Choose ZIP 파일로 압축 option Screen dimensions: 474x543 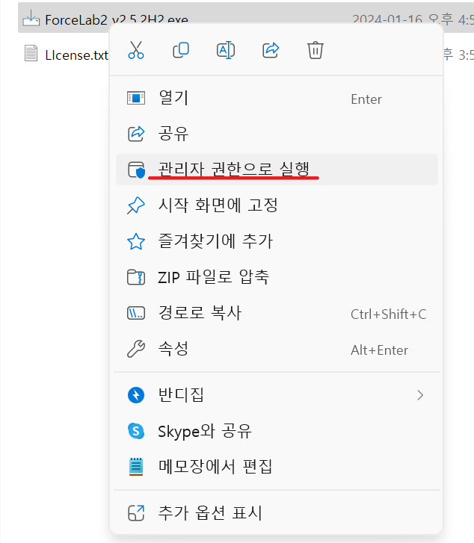pos(277,277)
